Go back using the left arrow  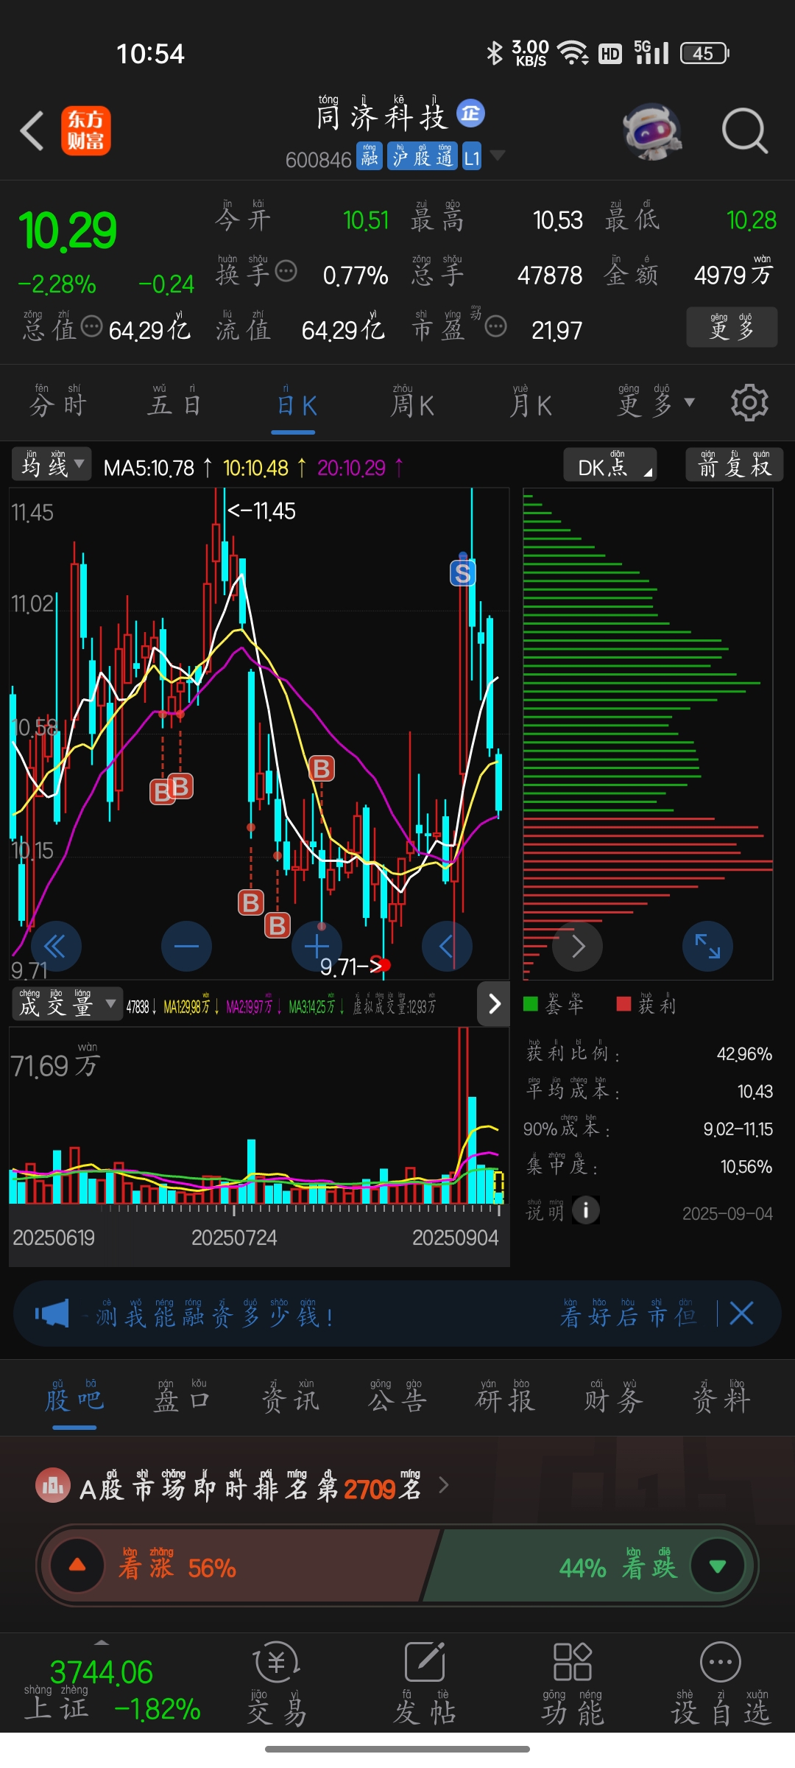click(32, 131)
